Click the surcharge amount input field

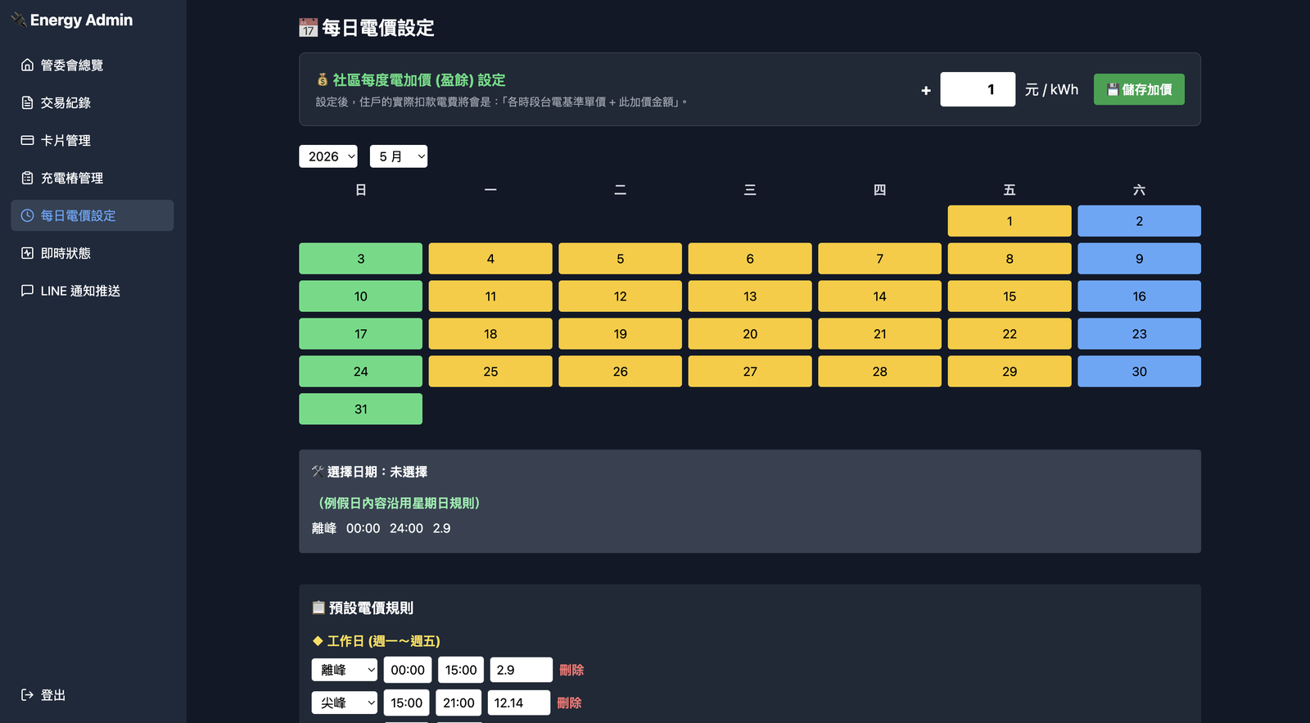[978, 89]
